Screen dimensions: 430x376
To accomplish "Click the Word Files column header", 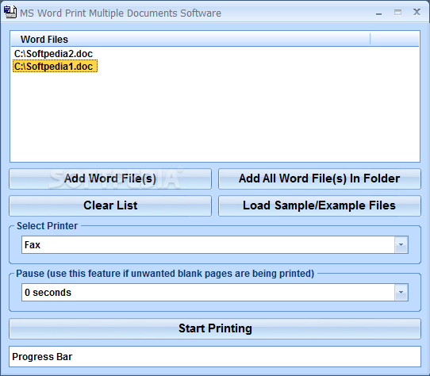I will coord(190,39).
